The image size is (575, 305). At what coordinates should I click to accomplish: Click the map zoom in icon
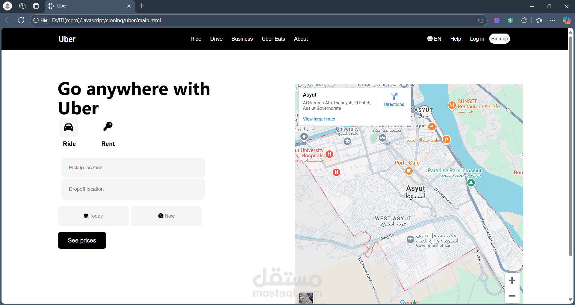coord(512,280)
